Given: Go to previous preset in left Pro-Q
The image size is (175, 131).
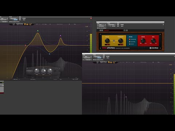Looking at the screenshot, I should point(50,24).
